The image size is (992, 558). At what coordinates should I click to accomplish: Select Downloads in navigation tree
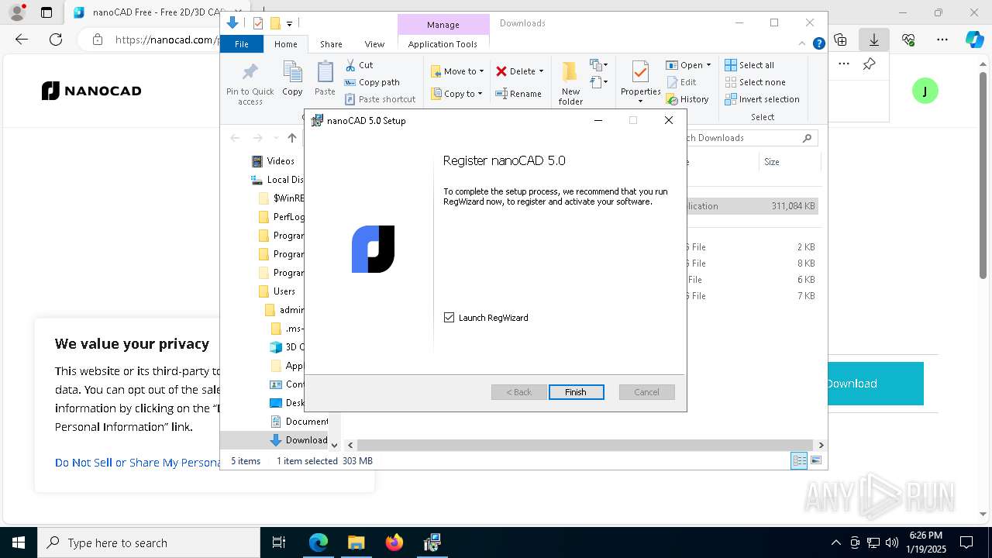[x=298, y=440]
